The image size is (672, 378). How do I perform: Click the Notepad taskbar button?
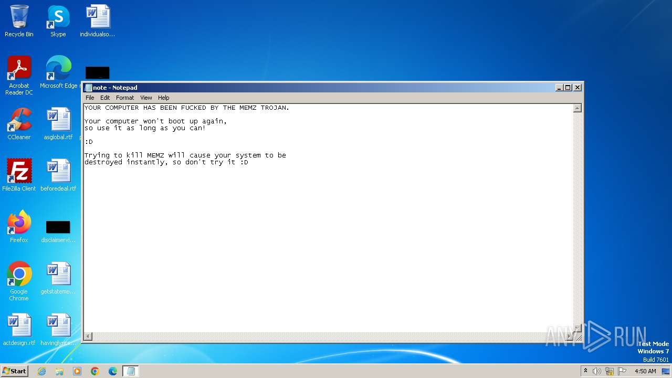click(x=131, y=371)
